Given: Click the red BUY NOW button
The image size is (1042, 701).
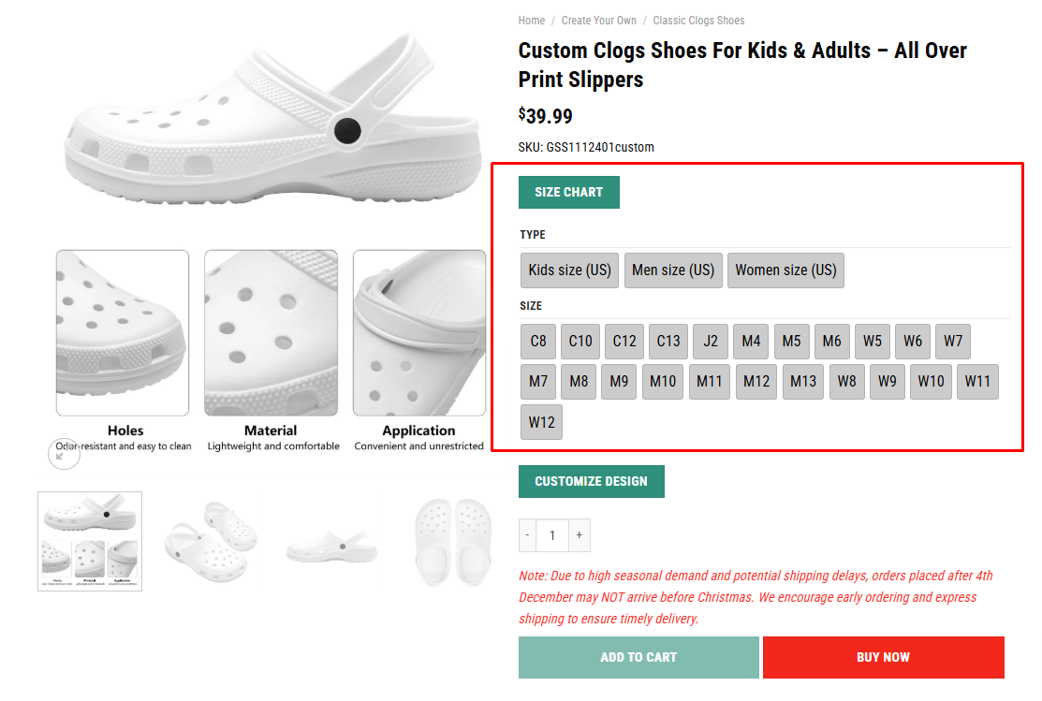Looking at the screenshot, I should pyautogui.click(x=883, y=657).
